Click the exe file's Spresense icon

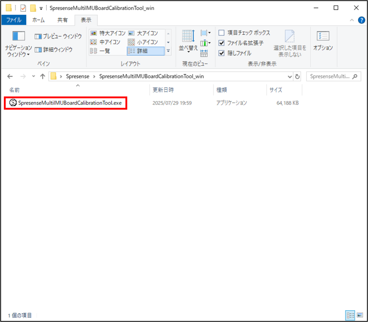coord(13,103)
